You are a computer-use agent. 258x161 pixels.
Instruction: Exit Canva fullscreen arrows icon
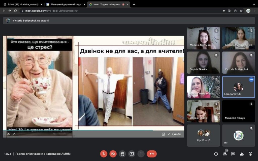coord(169,134)
